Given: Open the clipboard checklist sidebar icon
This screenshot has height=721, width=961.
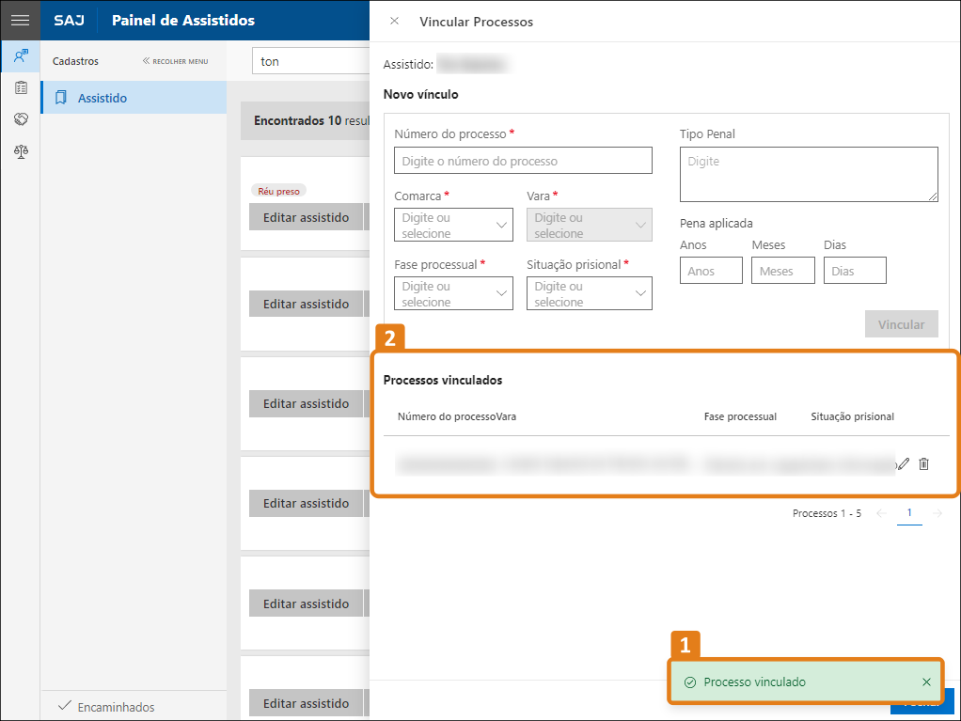Looking at the screenshot, I should [21, 87].
